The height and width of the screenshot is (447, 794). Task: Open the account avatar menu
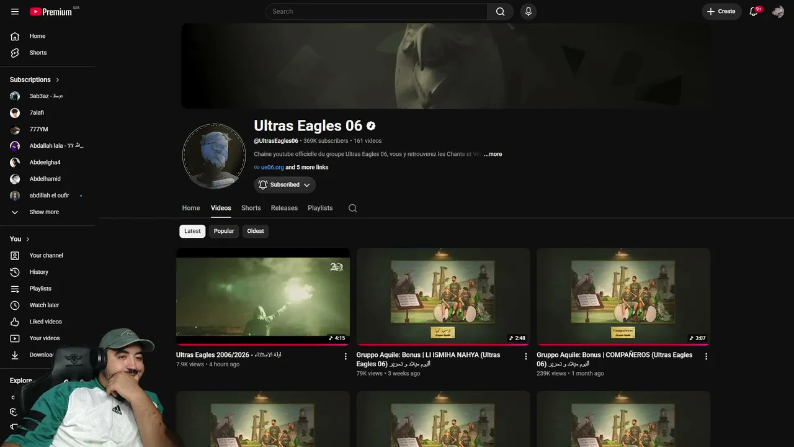778,11
